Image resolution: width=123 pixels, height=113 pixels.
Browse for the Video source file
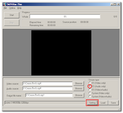point(79,83)
